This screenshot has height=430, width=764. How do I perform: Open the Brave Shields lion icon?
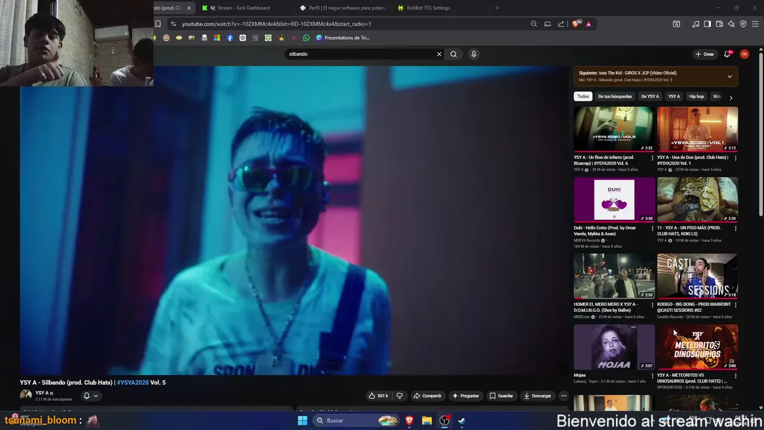point(575,24)
